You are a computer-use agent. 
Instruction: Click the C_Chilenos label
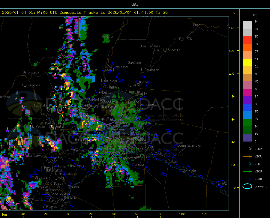pyautogui.click(x=31, y=85)
